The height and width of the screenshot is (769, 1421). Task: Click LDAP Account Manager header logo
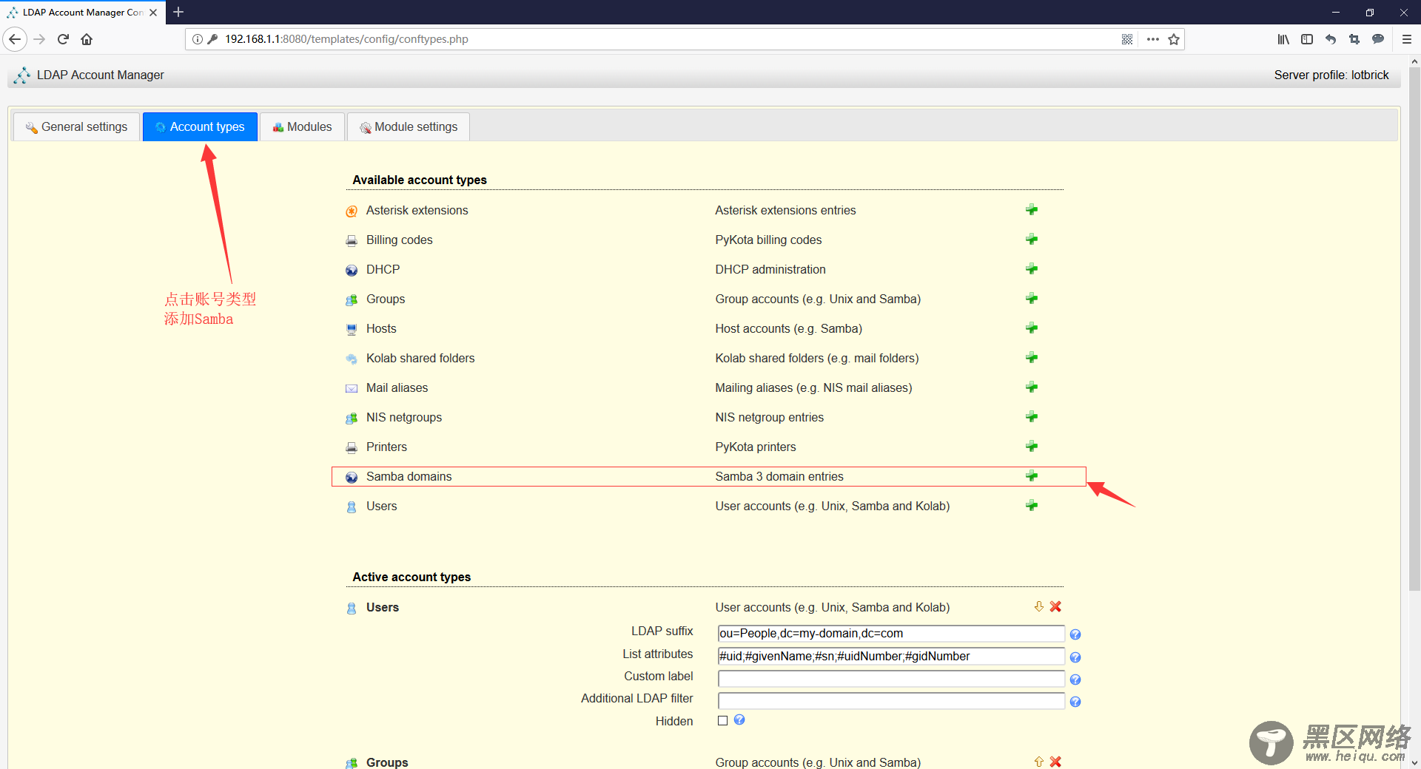(x=22, y=75)
